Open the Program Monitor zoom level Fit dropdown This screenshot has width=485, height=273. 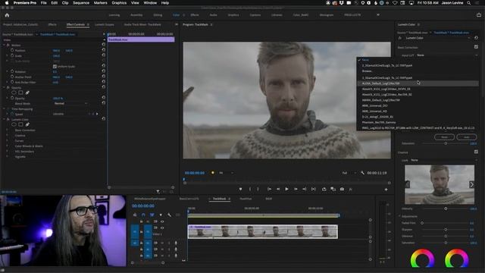[226, 173]
